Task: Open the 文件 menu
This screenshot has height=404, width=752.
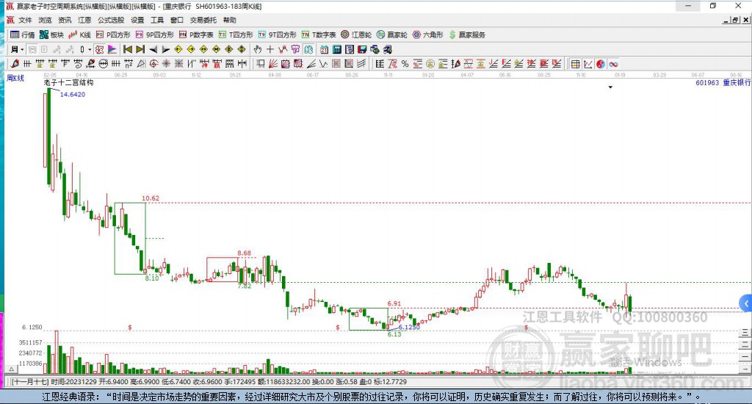Action: click(25, 20)
